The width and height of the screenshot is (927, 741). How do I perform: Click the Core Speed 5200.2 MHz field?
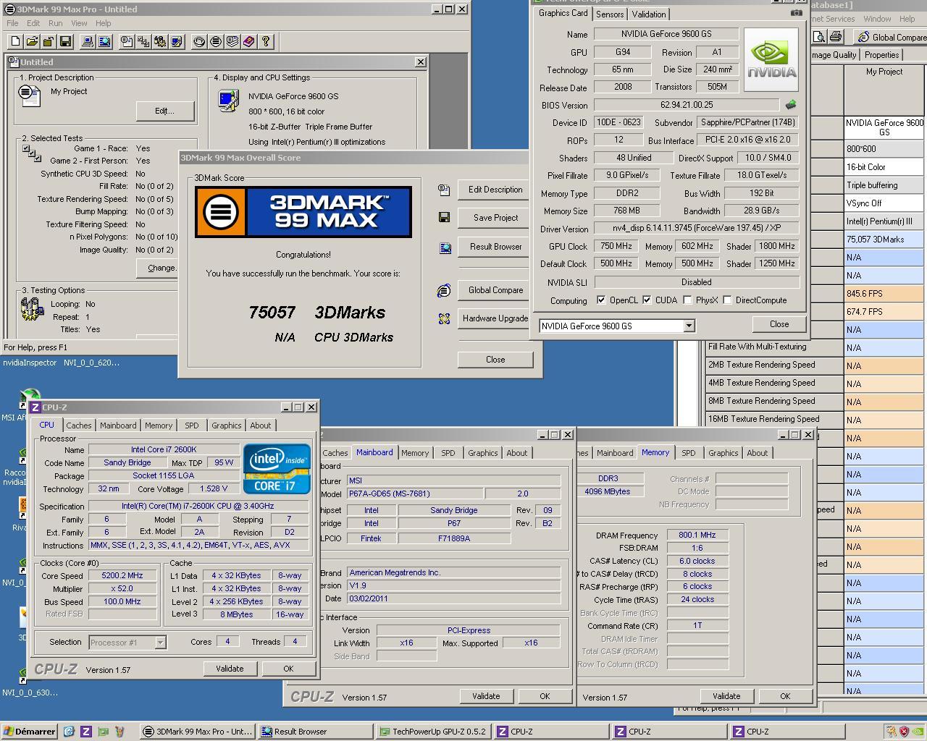[122, 576]
